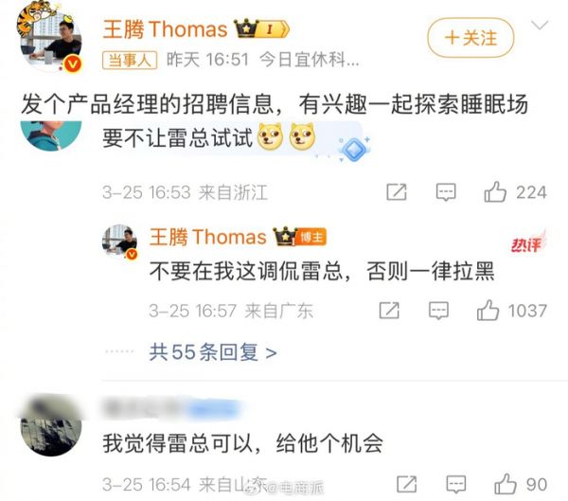Viewport: 568px width, 501px height.
Task: Share the 要不让雷总试试 comment
Action: 397,192
